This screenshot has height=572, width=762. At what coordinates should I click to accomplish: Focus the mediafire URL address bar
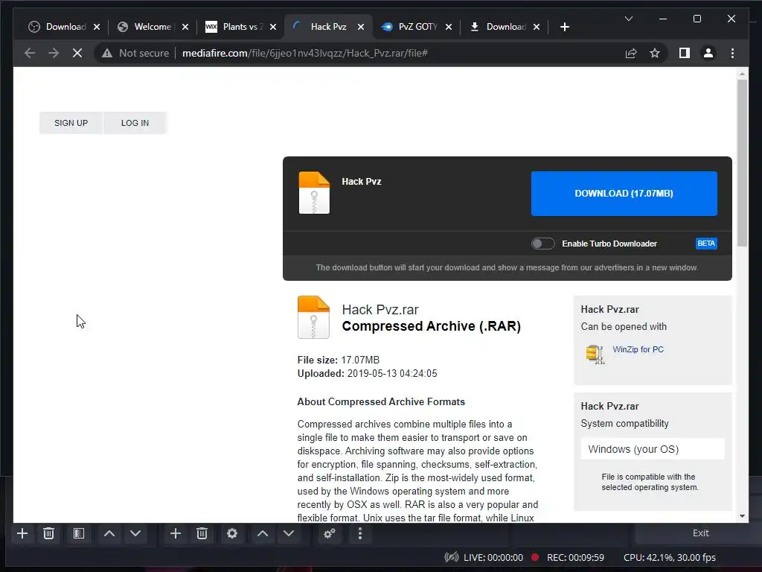click(x=304, y=53)
